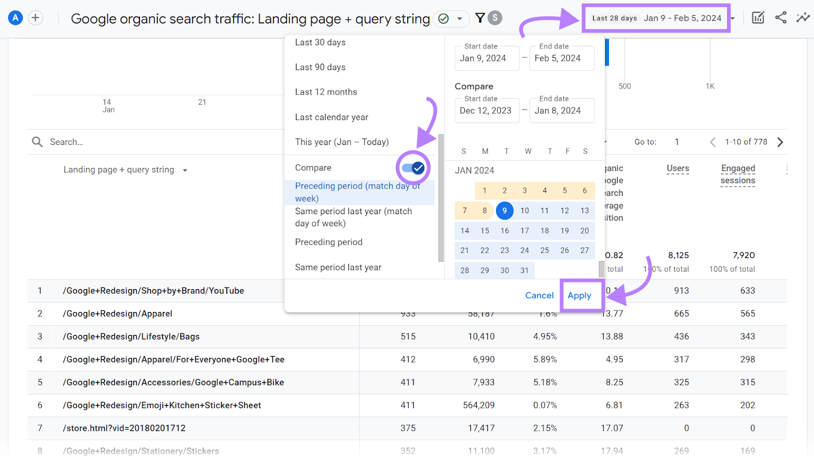This screenshot has height=463, width=814.
Task: Click the customize report chart-edit icon
Action: pos(758,18)
